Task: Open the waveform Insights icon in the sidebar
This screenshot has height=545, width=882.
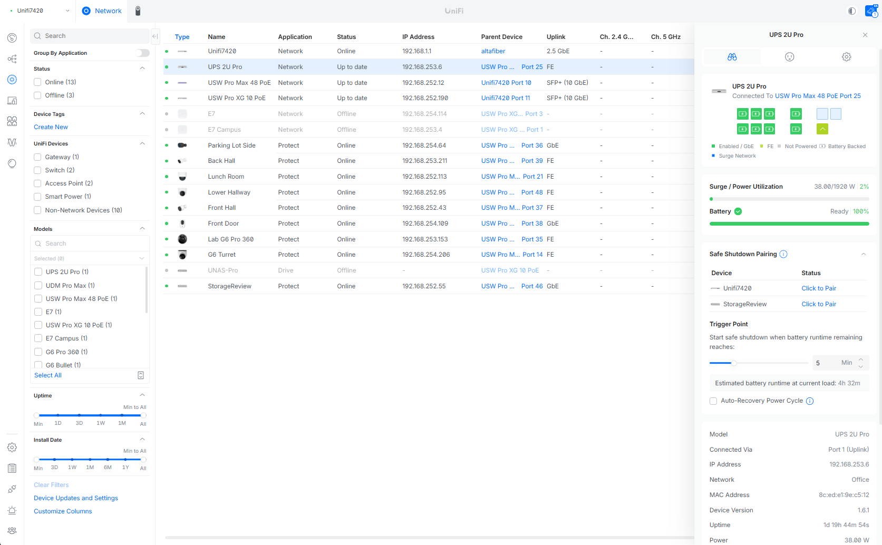Action: [x=12, y=142]
